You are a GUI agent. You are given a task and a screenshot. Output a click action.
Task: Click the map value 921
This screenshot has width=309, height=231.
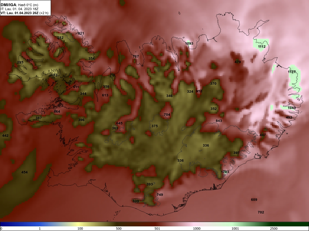click(81, 33)
